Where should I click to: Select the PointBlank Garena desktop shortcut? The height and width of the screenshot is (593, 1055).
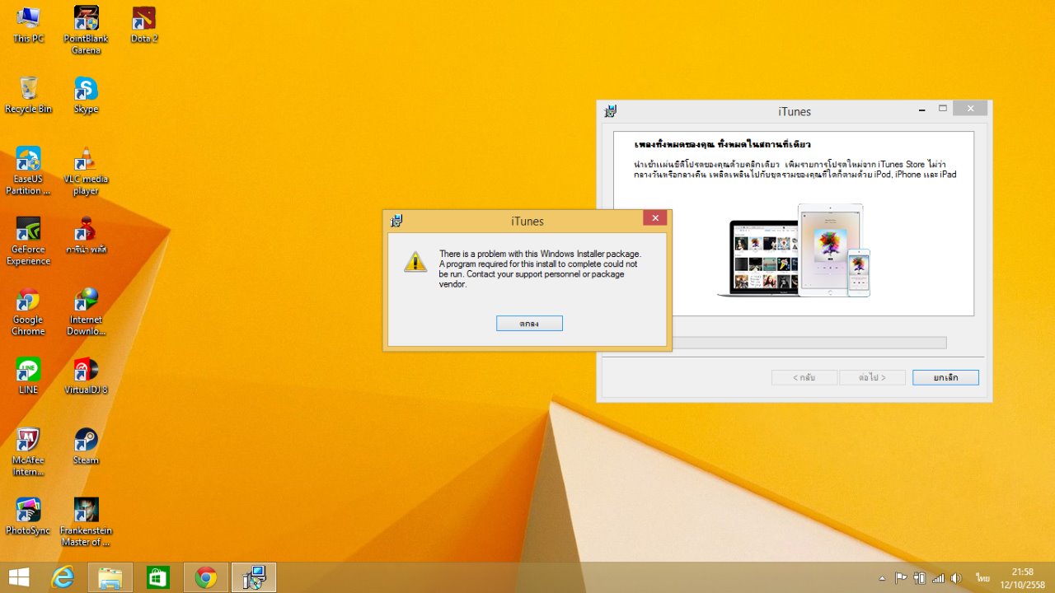(86, 30)
